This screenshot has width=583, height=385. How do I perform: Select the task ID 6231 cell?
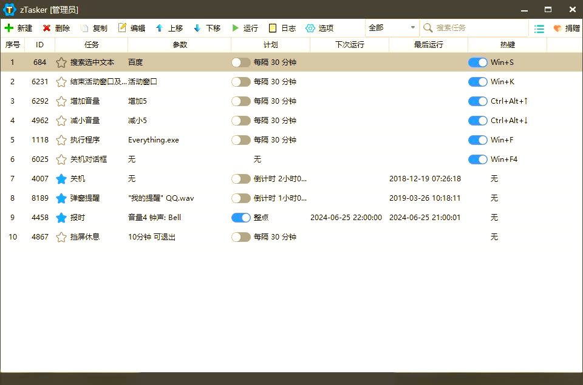(40, 82)
